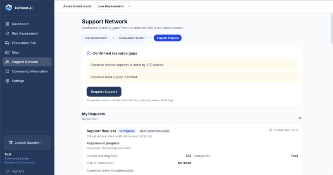Click the 'Preparation never submits automatically' note
This screenshot has width=333, height=175.
click(131, 100)
